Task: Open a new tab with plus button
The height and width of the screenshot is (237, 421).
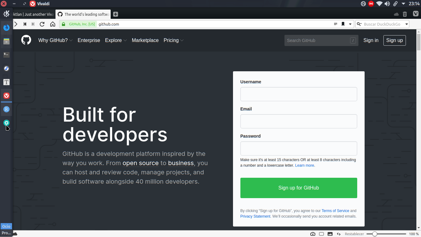Action: (116, 14)
